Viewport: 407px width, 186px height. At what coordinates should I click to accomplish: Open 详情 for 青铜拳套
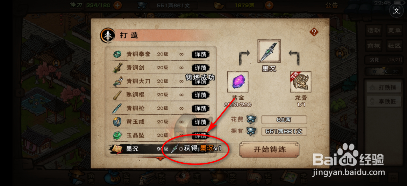201,54
